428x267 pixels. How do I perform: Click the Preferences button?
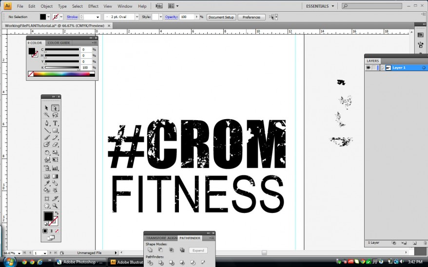[x=252, y=17]
